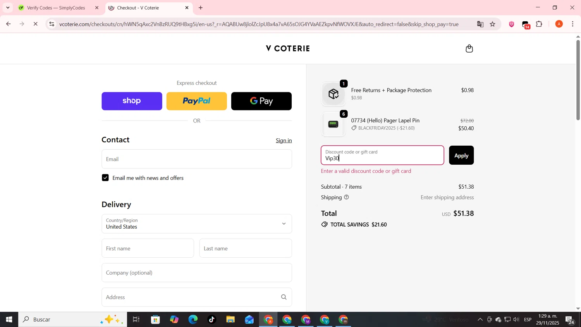
Task: Click the Shipping help question icon
Action: [x=347, y=197]
